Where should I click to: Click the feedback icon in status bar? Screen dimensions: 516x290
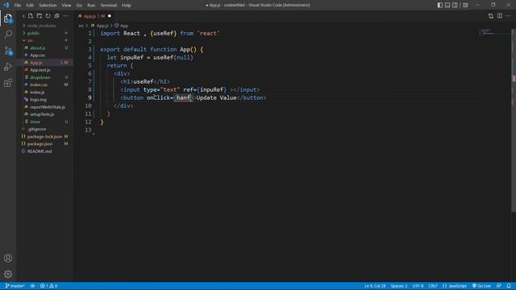point(499,286)
